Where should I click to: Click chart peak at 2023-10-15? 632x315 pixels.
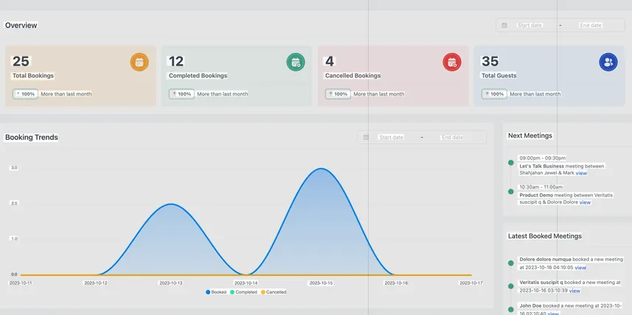click(322, 169)
